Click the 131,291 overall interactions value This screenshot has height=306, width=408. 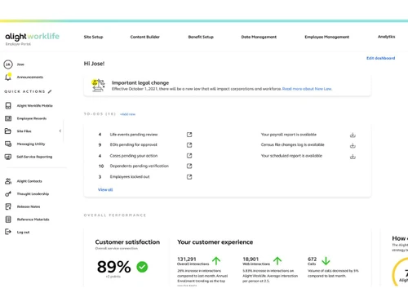pyautogui.click(x=187, y=259)
